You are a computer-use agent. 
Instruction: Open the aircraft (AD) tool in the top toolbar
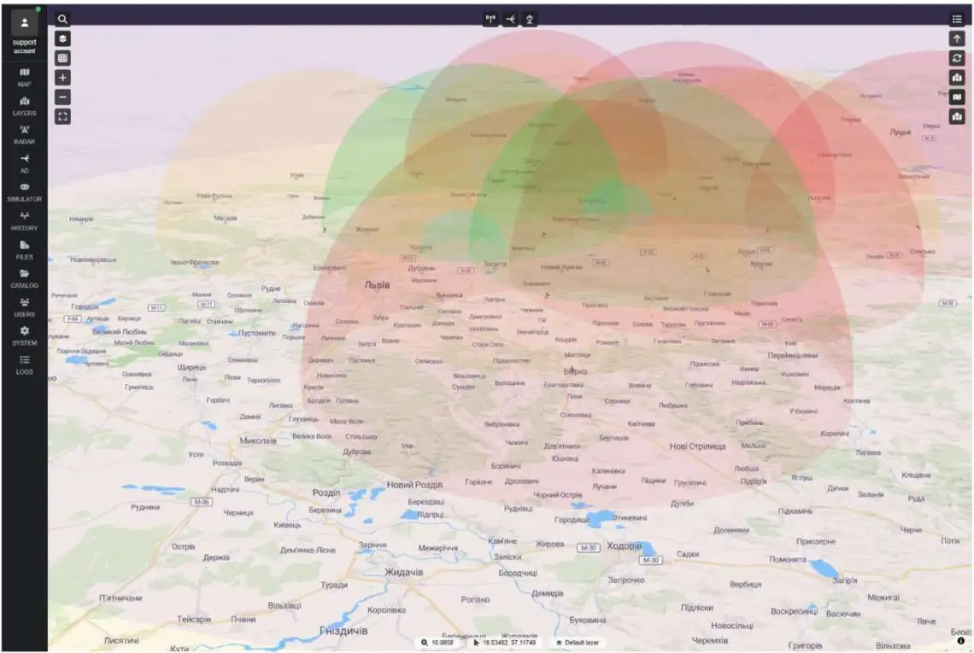(x=508, y=18)
